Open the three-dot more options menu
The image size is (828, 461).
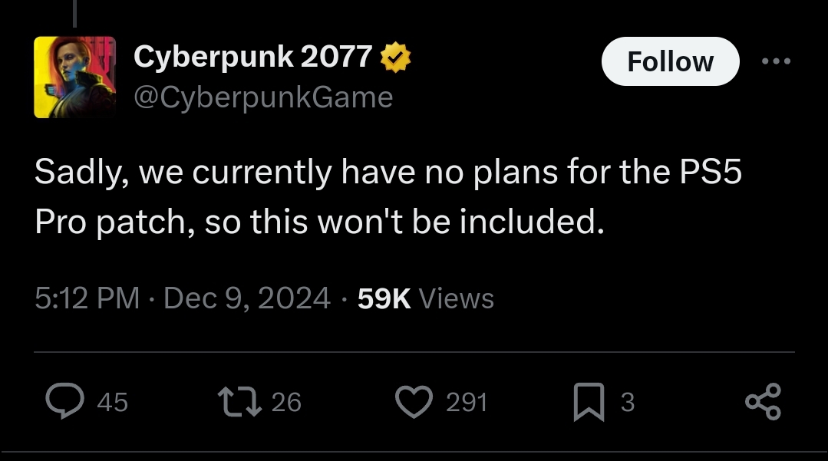[x=775, y=61]
